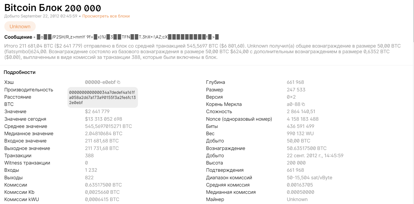Click the 'Подробности' section heading

coord(20,72)
